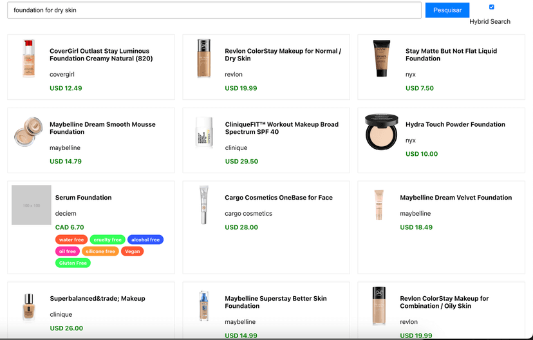Toggle the Hybrid Search checkbox
This screenshot has height=340, width=533.
point(492,7)
